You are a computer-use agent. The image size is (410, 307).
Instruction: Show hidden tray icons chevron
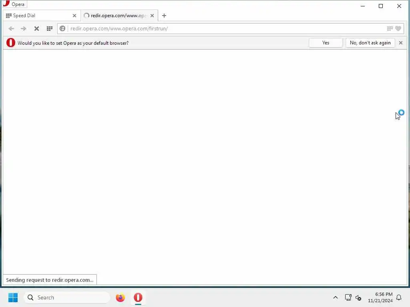(336, 297)
